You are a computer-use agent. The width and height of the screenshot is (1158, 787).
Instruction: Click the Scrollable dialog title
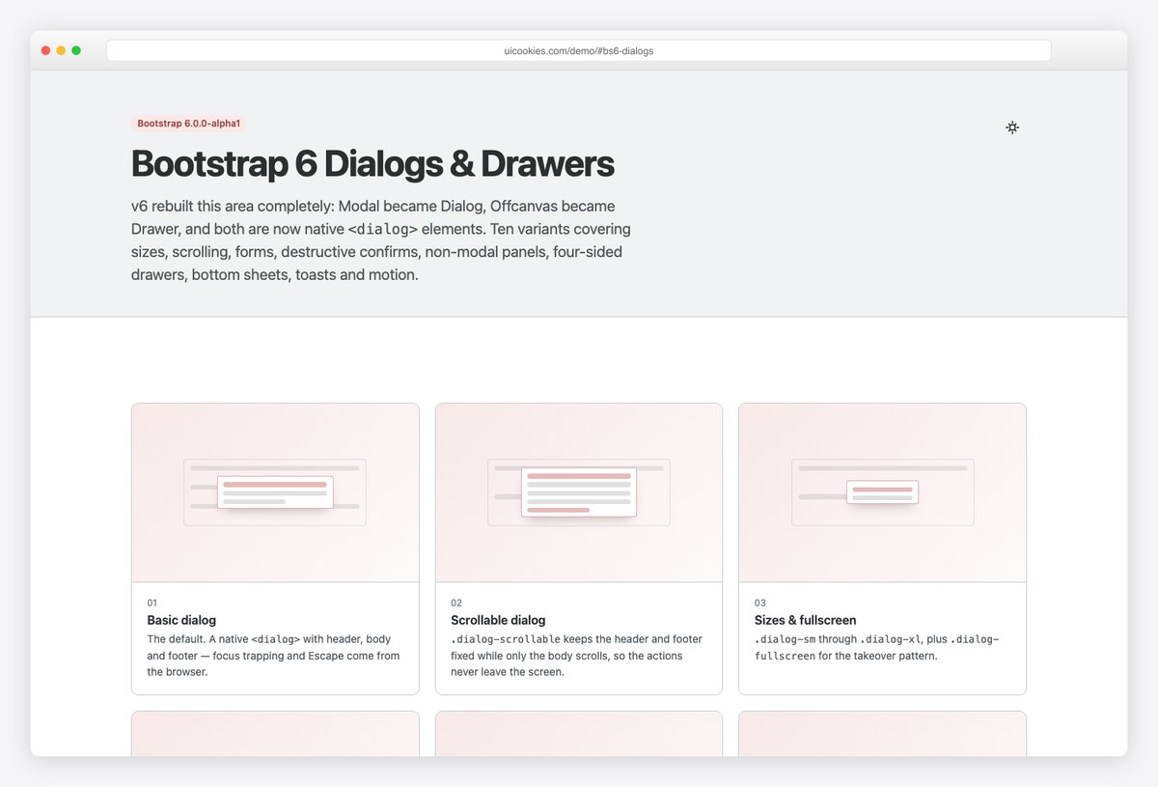coord(498,620)
